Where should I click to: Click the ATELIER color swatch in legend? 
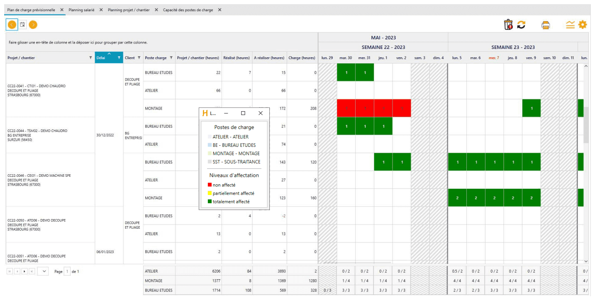210,137
